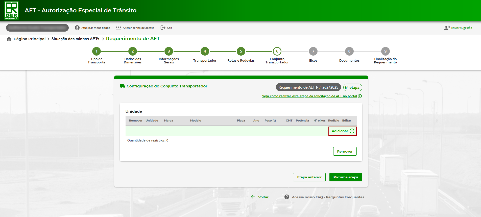The width and height of the screenshot is (481, 217).
Task: Go to step 3 circle
Action: 169,51
